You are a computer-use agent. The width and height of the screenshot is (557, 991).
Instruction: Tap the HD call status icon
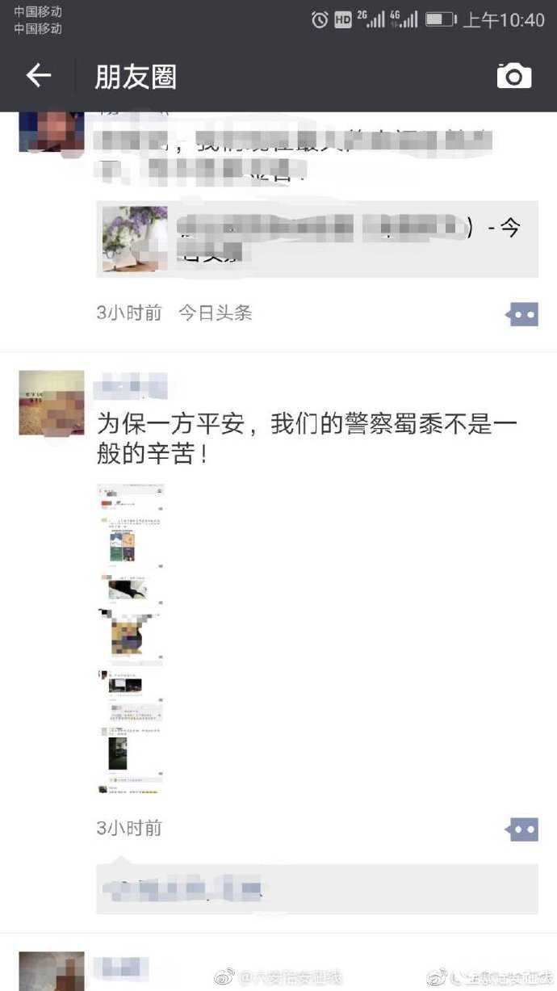pyautogui.click(x=343, y=20)
